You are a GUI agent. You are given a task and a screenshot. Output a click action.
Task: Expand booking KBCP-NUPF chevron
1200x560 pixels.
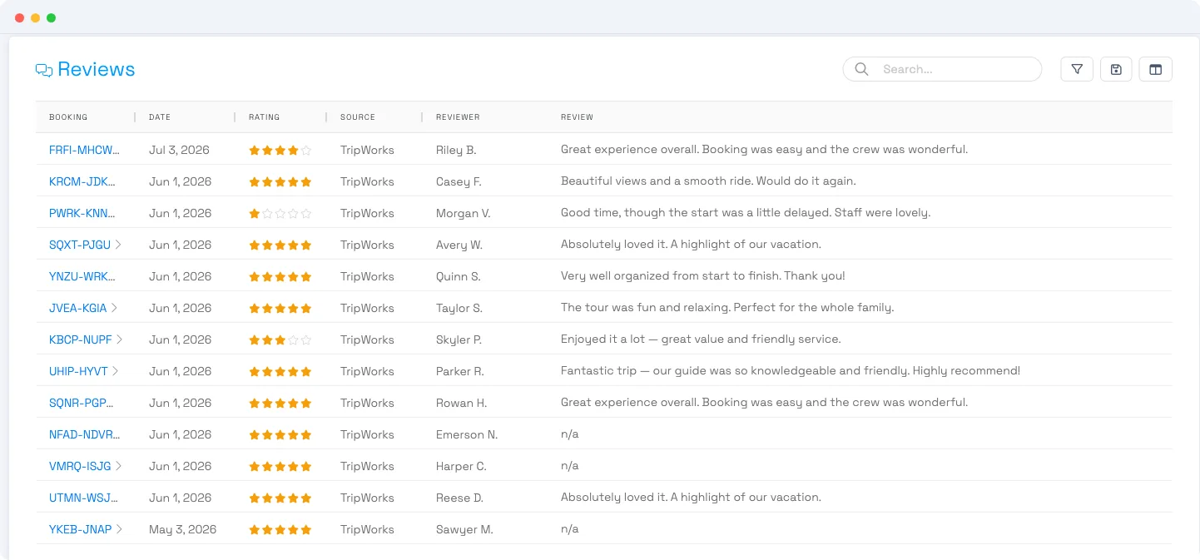[x=119, y=339]
